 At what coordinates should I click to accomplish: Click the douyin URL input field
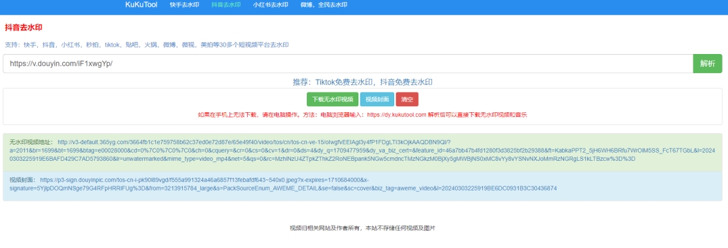[x=348, y=64]
